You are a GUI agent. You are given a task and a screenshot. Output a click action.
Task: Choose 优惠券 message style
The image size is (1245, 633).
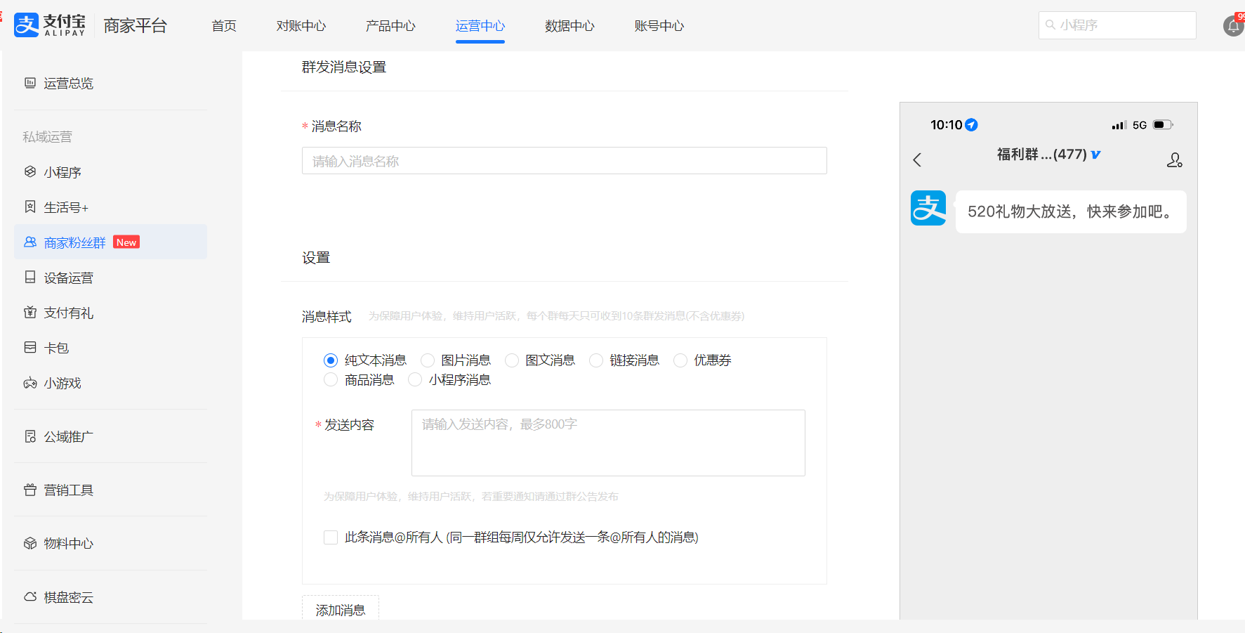tap(680, 360)
